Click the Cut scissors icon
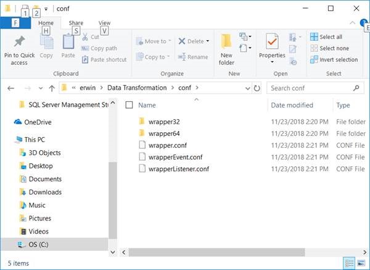This screenshot has width=370, height=270. click(85, 36)
